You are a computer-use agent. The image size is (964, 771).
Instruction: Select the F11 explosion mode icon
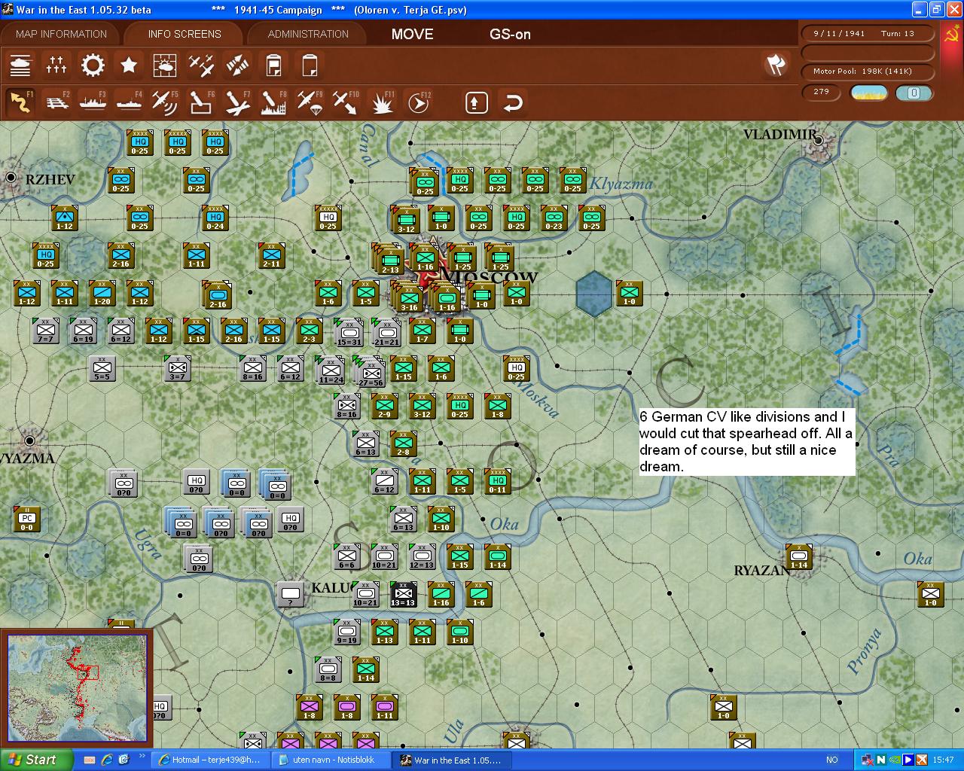[x=382, y=102]
